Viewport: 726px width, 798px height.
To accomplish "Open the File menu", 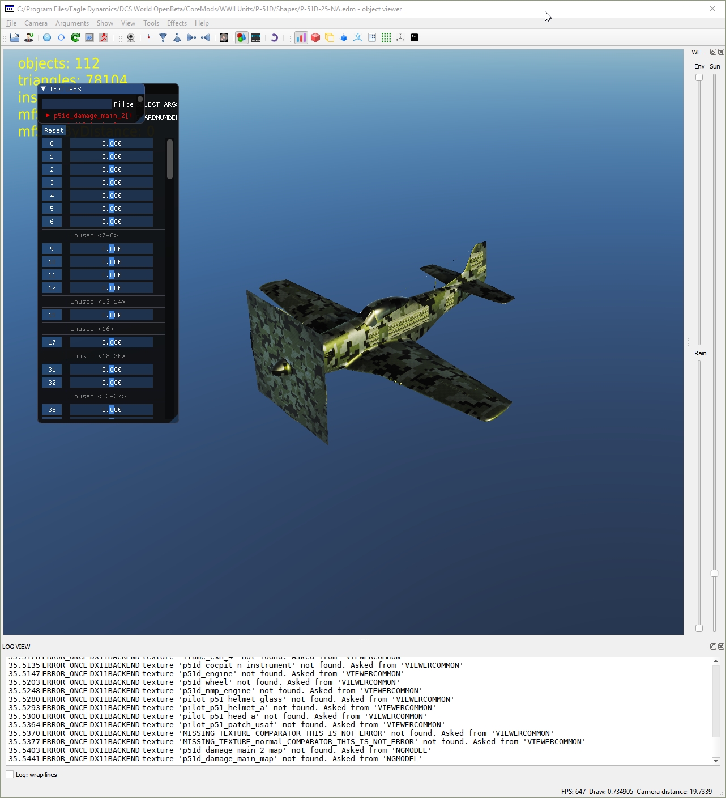I will point(11,23).
